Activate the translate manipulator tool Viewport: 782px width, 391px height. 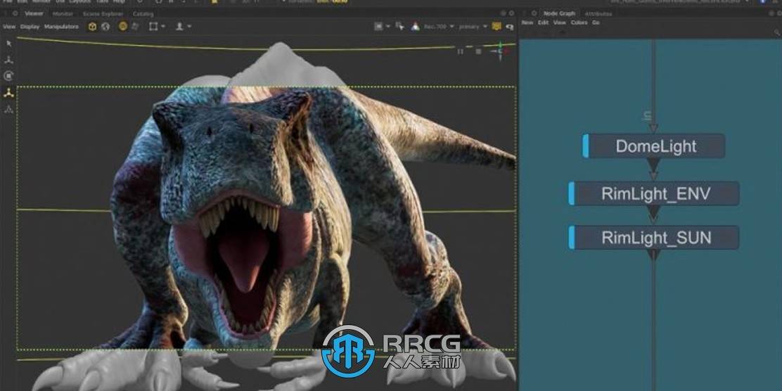click(8, 60)
